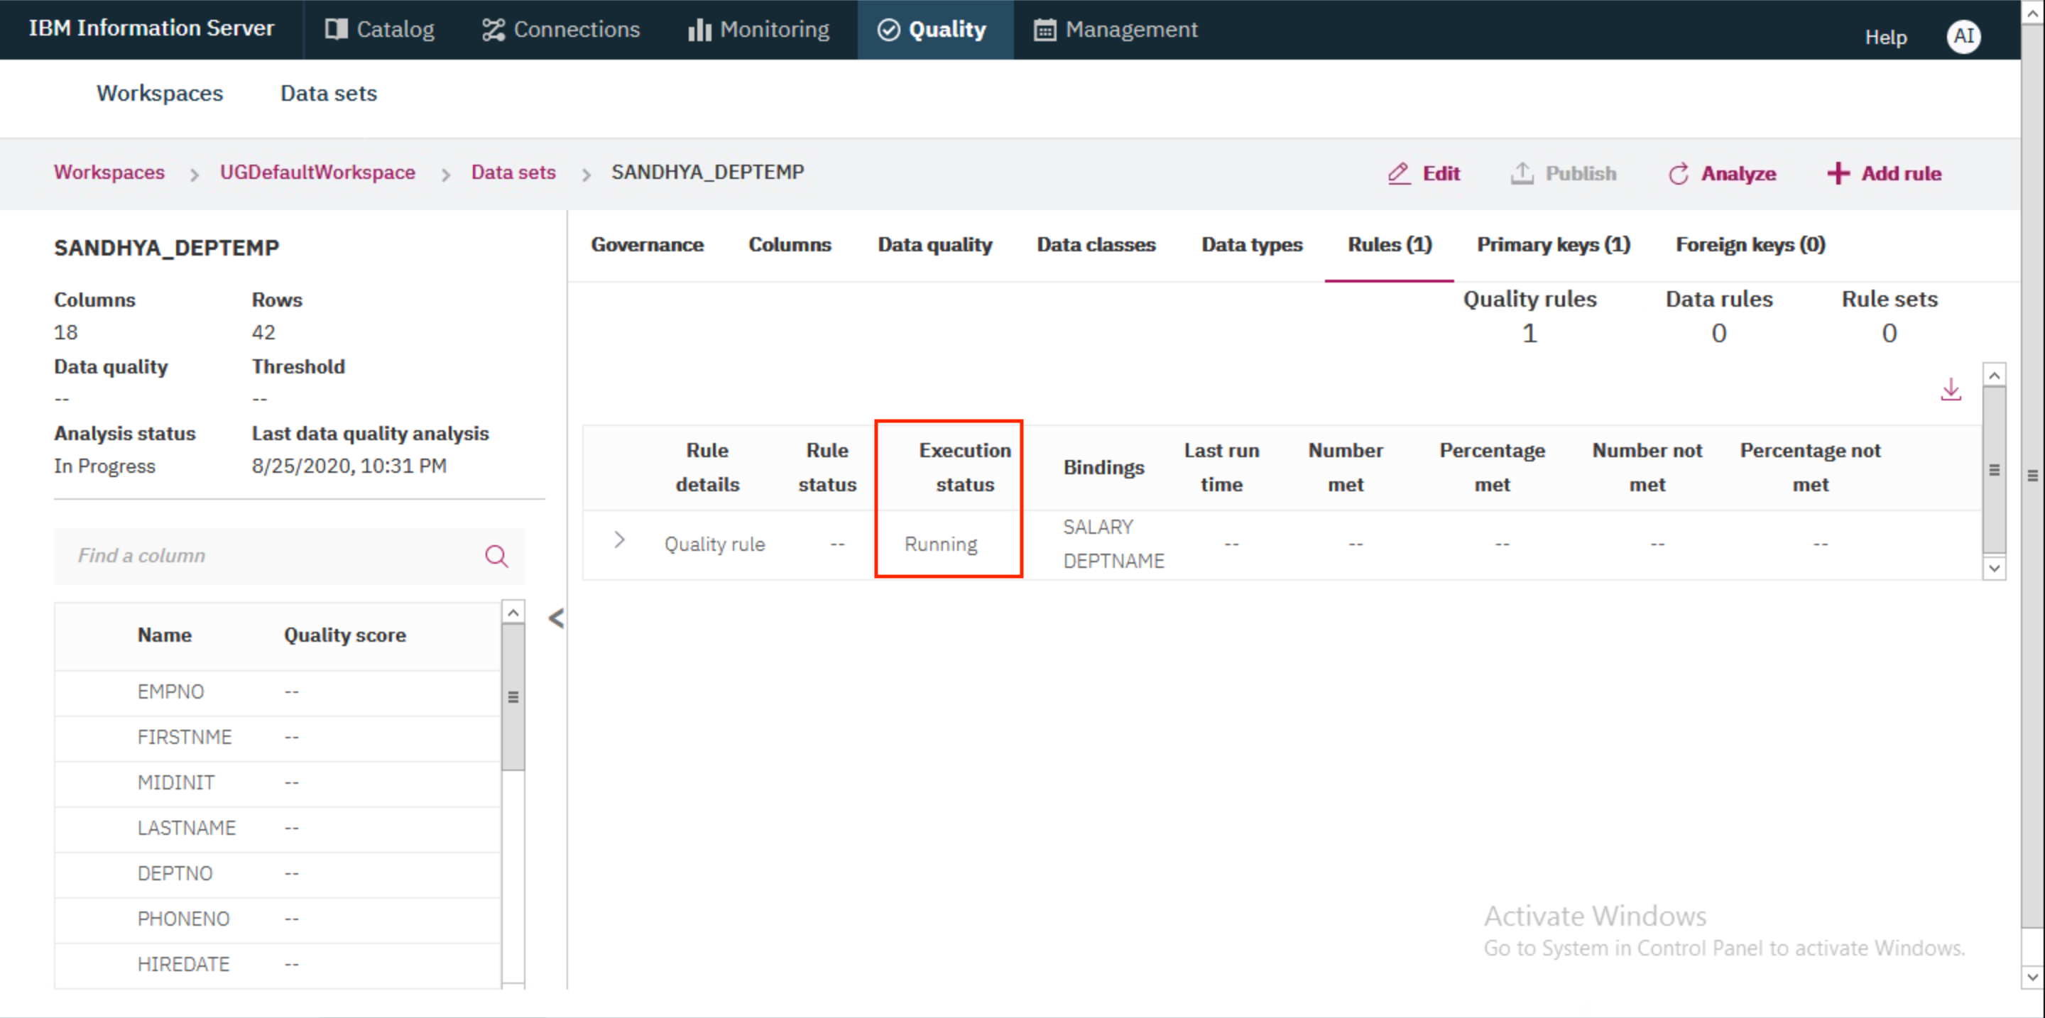Open the Monitoring section
The height and width of the screenshot is (1018, 2045).
click(758, 29)
